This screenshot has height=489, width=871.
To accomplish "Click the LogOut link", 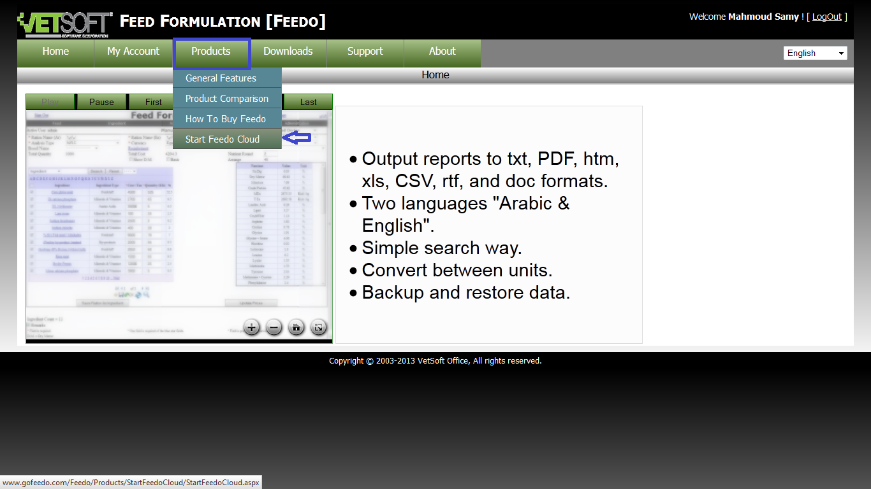I will tap(827, 17).
